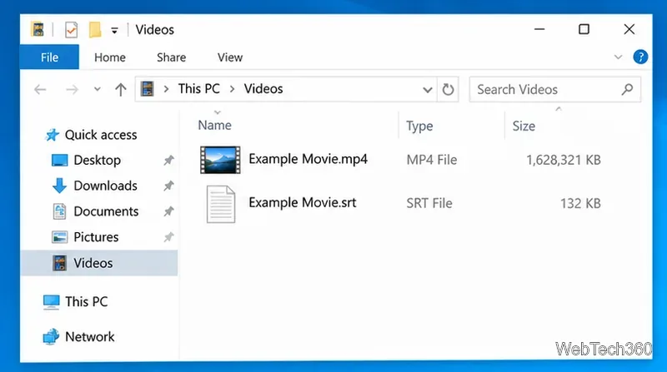Go up one level with up arrow
Viewport: 667px width, 372px height.
(121, 89)
